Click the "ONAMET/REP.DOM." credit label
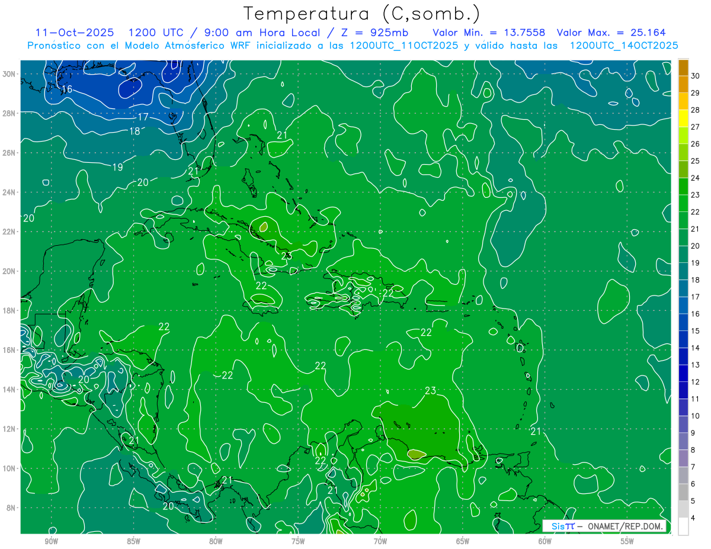The image size is (711, 549). click(x=626, y=526)
